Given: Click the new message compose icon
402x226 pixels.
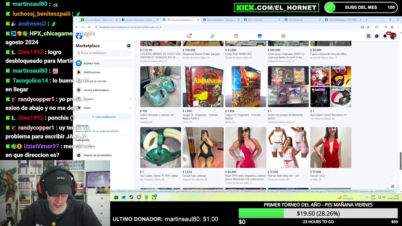Looking at the screenshot, I should [393, 186].
